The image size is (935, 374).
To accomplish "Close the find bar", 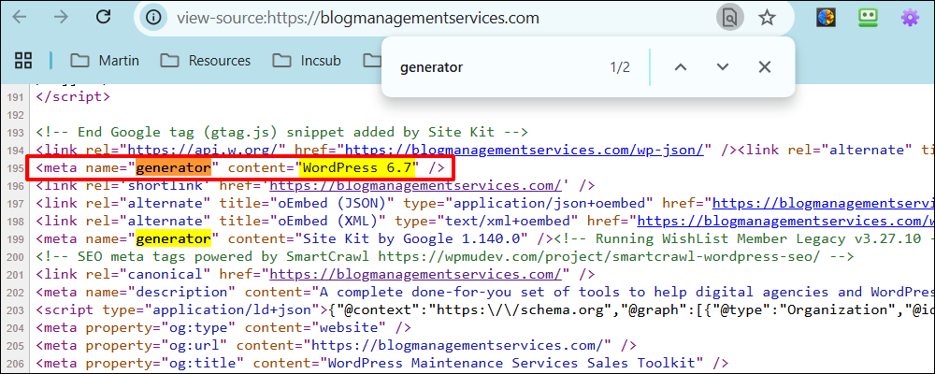I will click(x=765, y=67).
